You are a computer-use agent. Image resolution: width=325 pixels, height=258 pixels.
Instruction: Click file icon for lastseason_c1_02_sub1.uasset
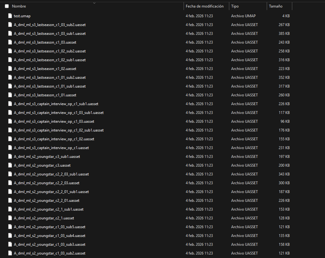coord(10,60)
